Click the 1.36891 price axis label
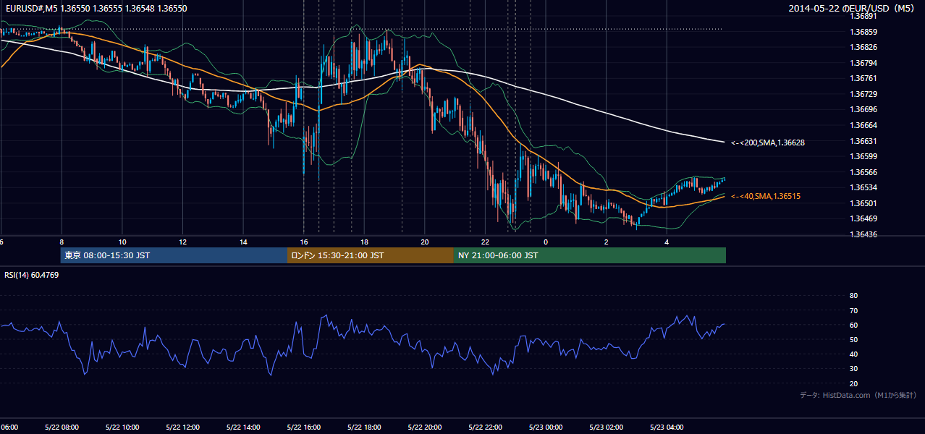 (863, 16)
